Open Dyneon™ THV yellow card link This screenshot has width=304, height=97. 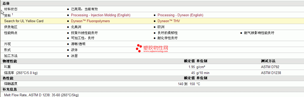(x=169, y=21)
